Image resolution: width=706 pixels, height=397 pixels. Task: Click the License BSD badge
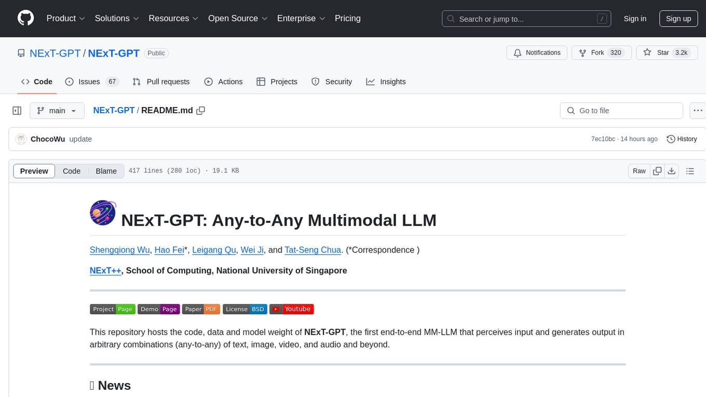pyautogui.click(x=245, y=309)
